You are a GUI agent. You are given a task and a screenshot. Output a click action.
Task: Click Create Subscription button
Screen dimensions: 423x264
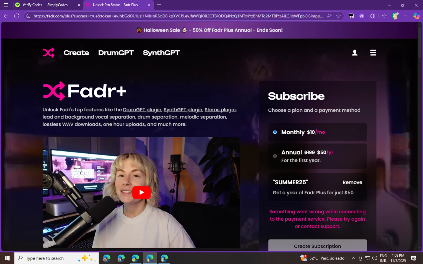click(318, 245)
